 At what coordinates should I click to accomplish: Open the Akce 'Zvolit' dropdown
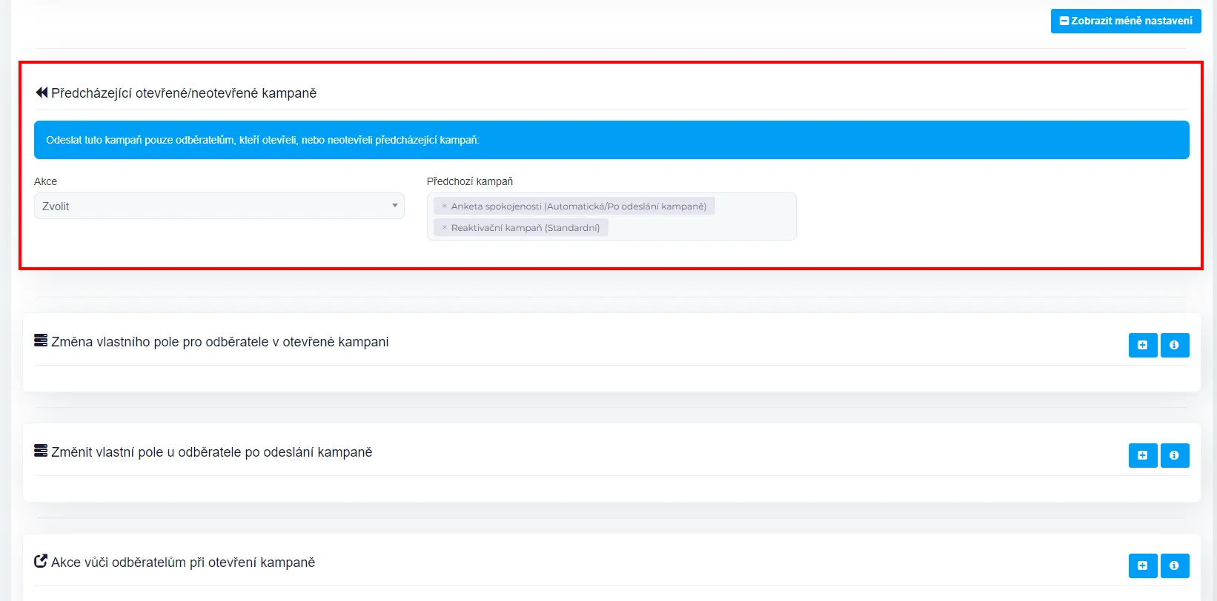(x=219, y=206)
